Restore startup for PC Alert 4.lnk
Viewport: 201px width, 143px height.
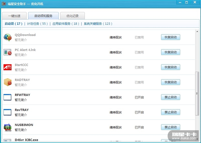(170, 52)
